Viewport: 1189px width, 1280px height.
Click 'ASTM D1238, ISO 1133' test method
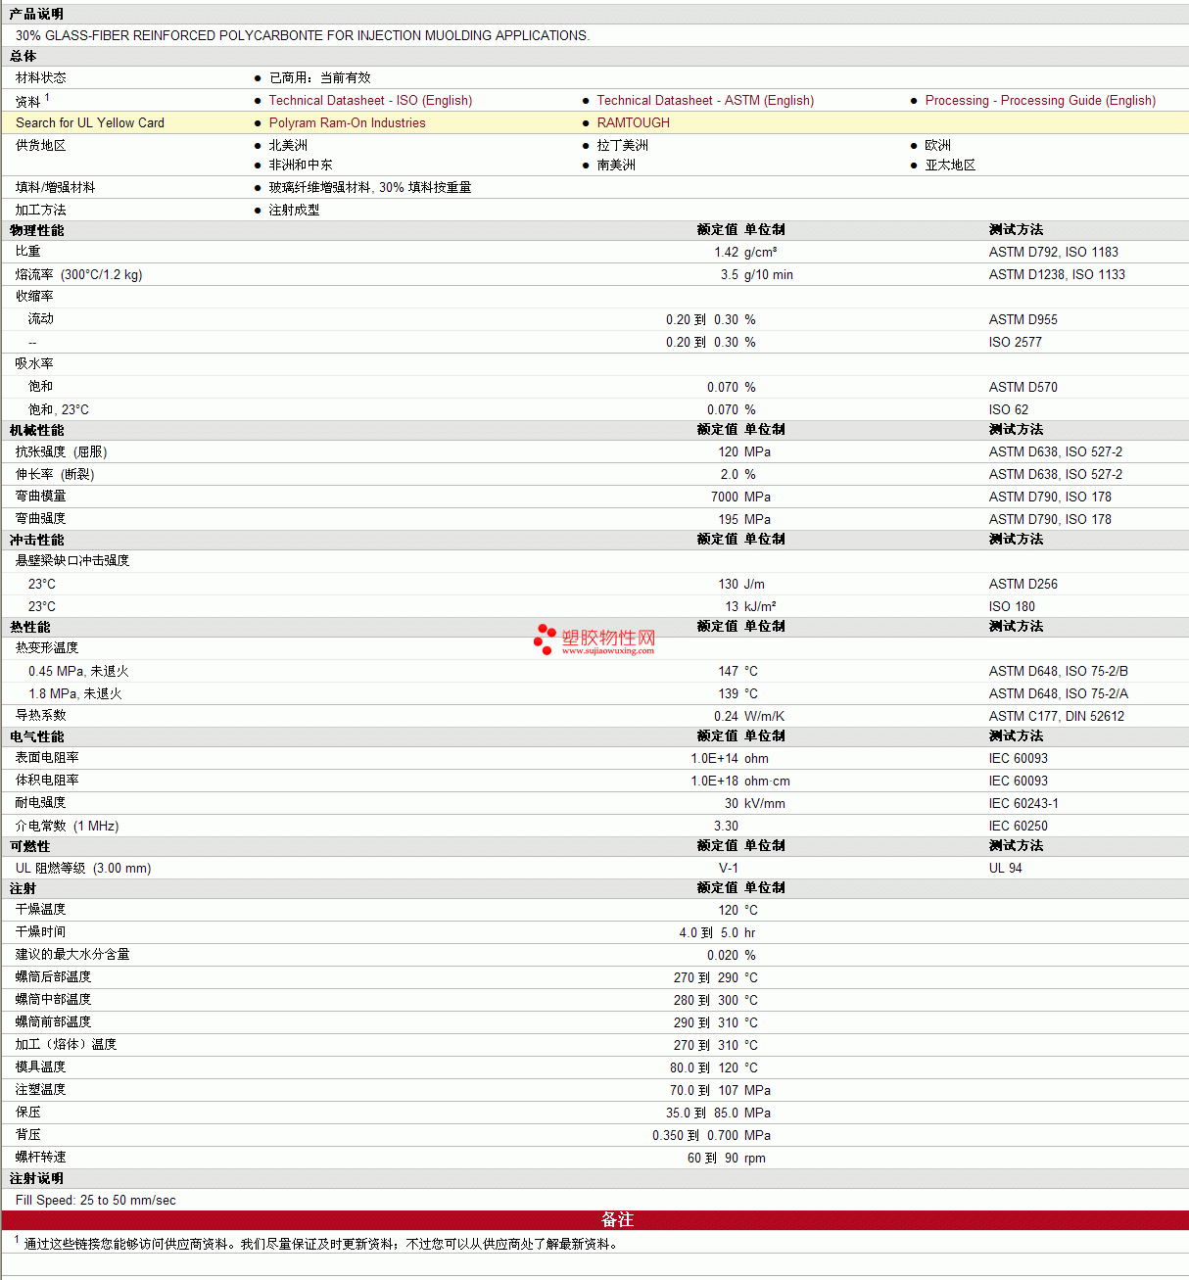[1057, 275]
